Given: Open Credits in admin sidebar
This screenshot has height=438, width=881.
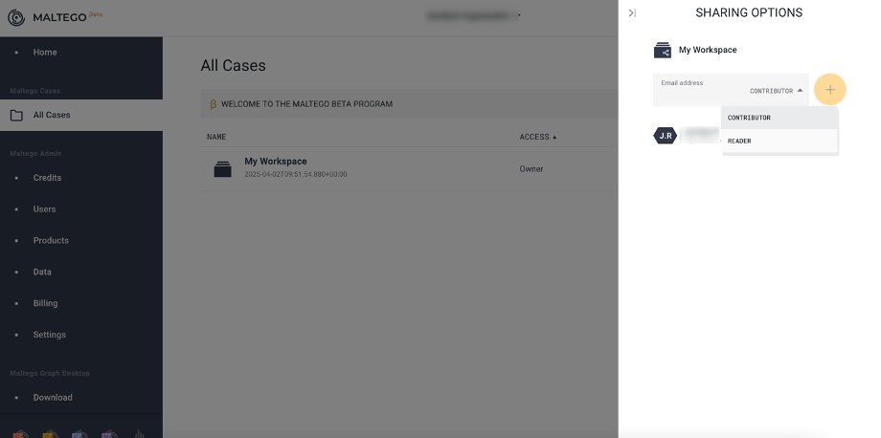Looking at the screenshot, I should (x=47, y=178).
